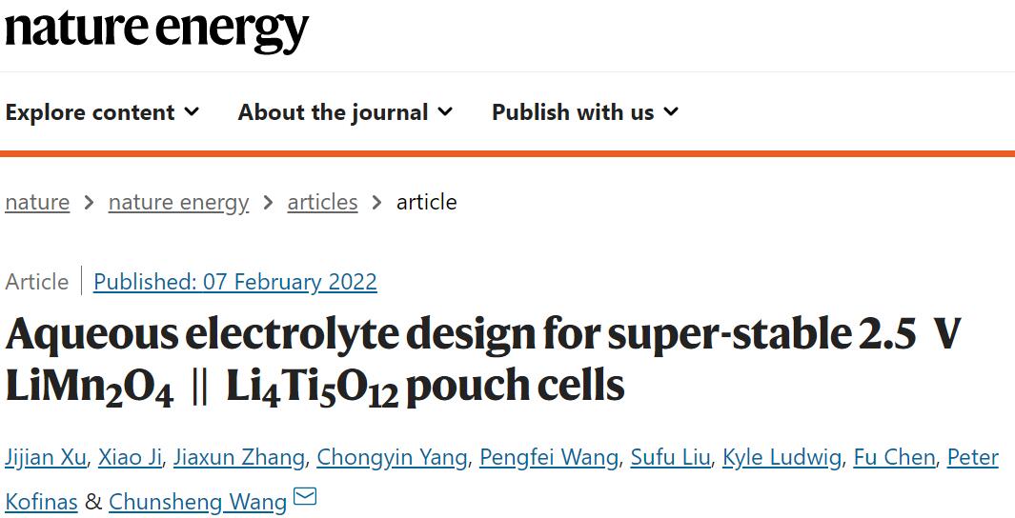Select the Kofinas author name link

[x=41, y=502]
